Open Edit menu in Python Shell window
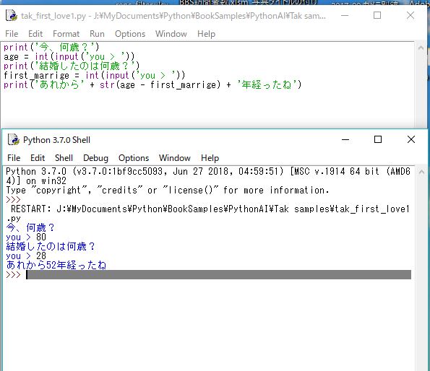Screen dimensions: 430x371 coord(38,158)
